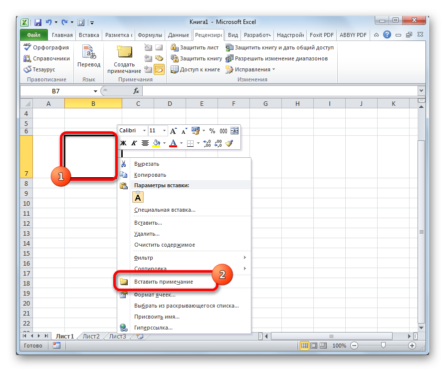The height and width of the screenshot is (371, 445).
Task: Click the insert new worksheet tab icon
Action: [140, 337]
